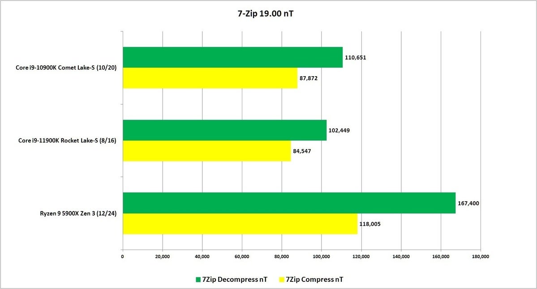Screen dimensions: 537x289
Task: Select the data label 87,872
Action: click(309, 78)
